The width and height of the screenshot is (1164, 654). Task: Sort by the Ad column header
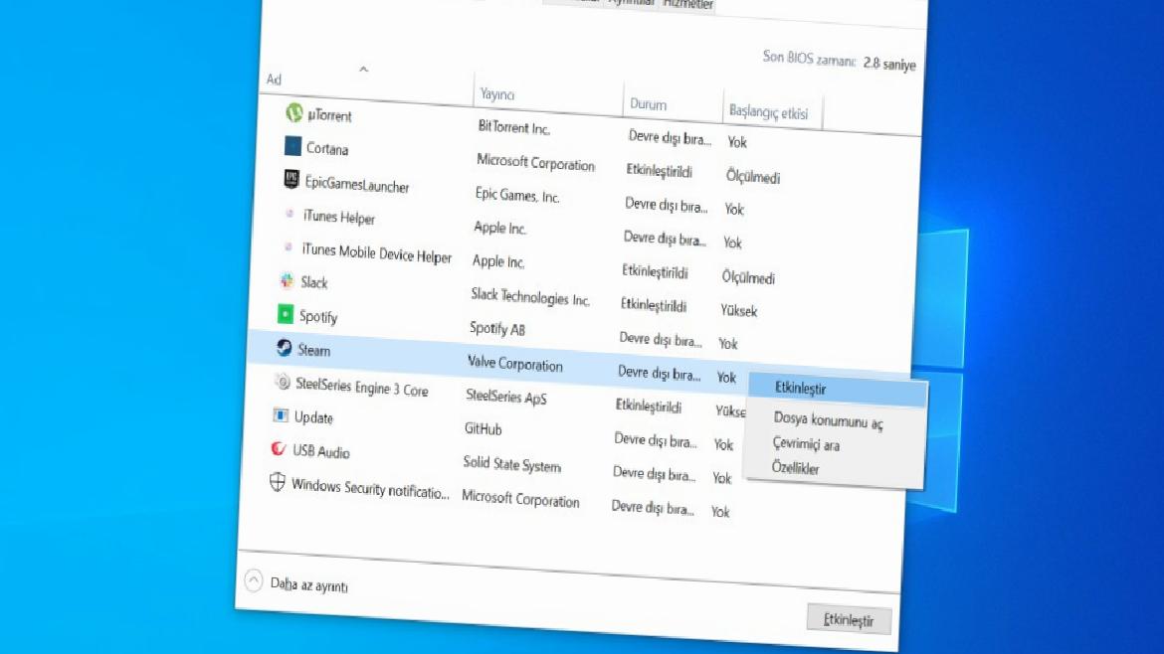point(274,80)
